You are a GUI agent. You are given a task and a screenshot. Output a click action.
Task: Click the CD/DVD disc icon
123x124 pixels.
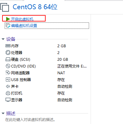pyautogui.click(x=8, y=66)
